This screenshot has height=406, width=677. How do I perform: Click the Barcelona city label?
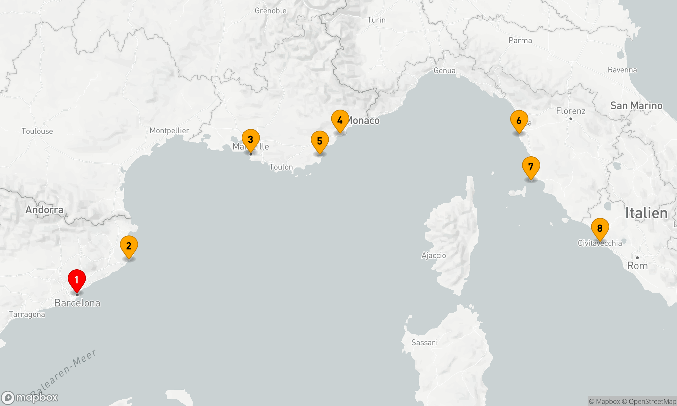coord(77,303)
